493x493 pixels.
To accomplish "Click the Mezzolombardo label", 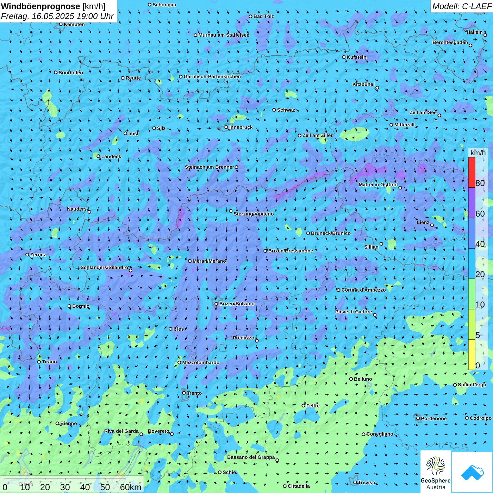I will click(201, 362).
